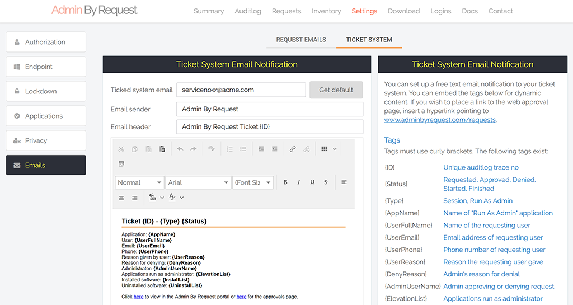This screenshot has width=573, height=305.
Task: Toggle strikethrough formatting
Action: 326,182
